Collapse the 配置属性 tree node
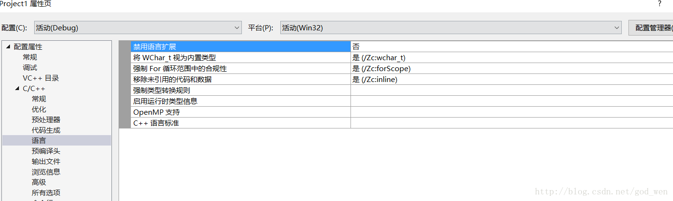This screenshot has height=201, width=673. [8, 46]
